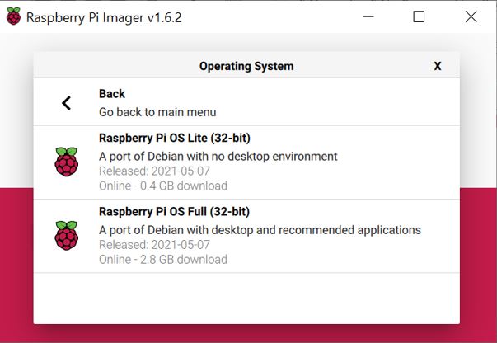This screenshot has height=343, width=497.
Task: Click 'A port of Debian with no desktop environment'
Action: pyautogui.click(x=218, y=156)
